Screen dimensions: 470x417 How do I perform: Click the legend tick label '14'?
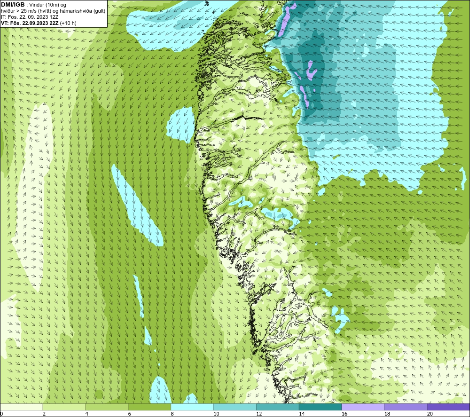pos(302,414)
